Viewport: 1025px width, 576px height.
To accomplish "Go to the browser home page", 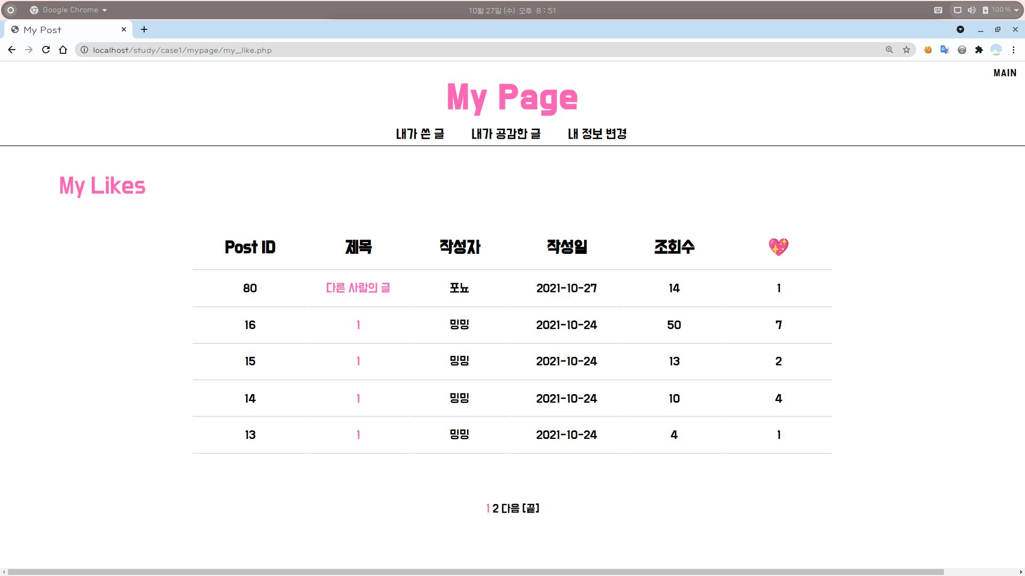I will 63,50.
